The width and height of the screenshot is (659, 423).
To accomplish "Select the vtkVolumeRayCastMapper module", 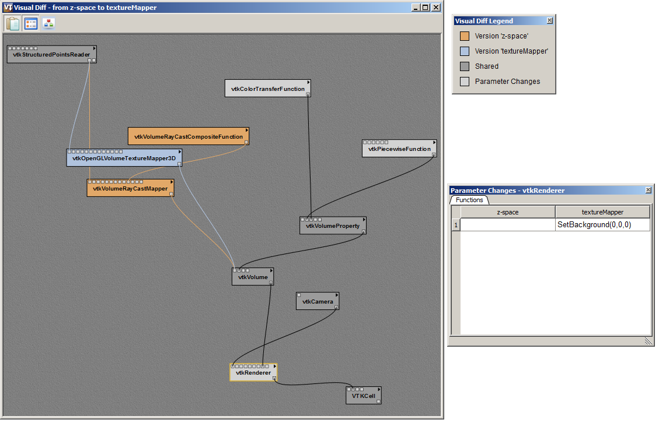I will click(x=130, y=189).
